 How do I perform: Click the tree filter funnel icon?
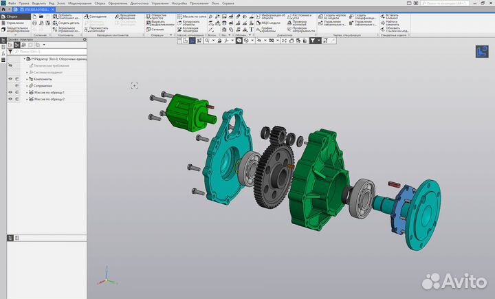(10, 51)
